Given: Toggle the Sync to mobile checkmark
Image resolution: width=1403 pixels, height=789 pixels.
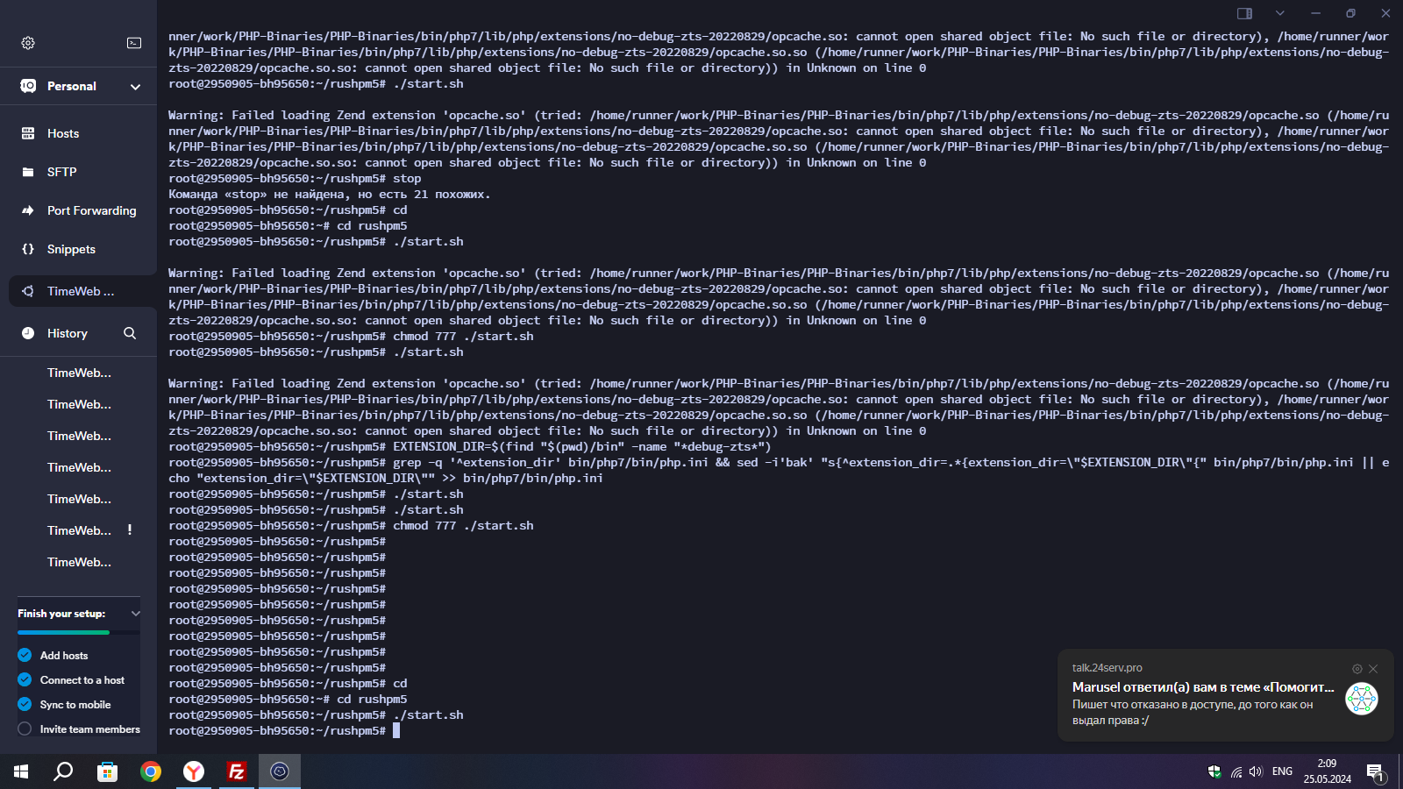Looking at the screenshot, I should [25, 704].
